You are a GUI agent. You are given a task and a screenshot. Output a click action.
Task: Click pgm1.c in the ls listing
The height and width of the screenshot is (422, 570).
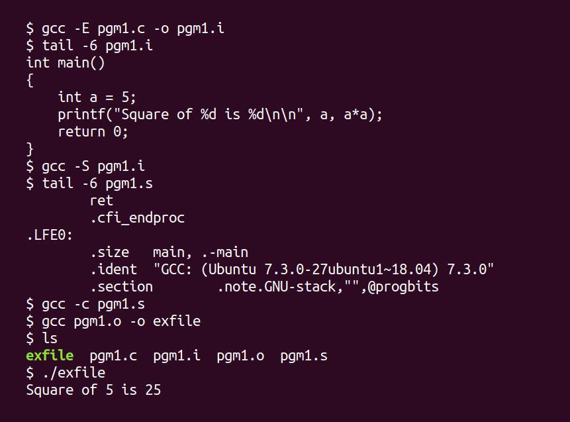pos(113,356)
